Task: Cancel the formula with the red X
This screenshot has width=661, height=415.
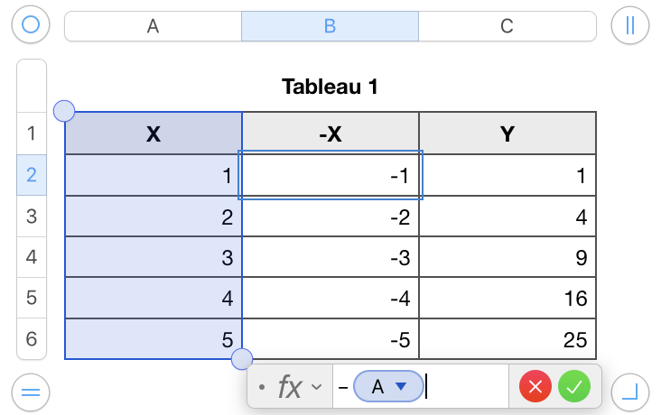Action: tap(535, 387)
